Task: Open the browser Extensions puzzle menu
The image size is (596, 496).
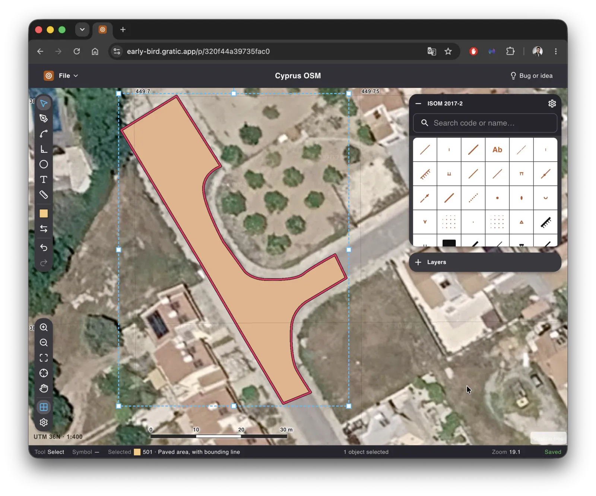Action: tap(510, 51)
